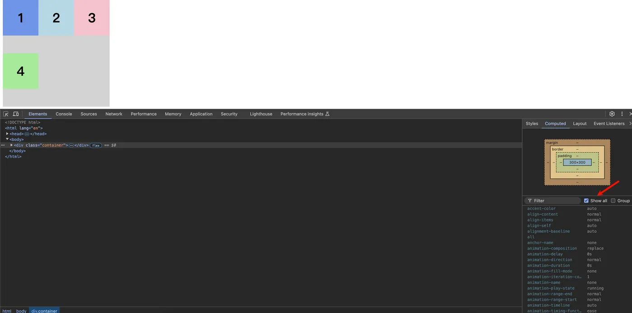Click the animation-direction property
Viewport: 632px width, 313px height.
[x=549, y=260]
